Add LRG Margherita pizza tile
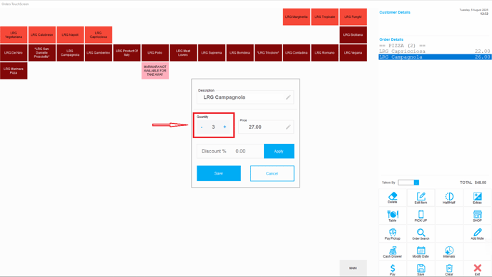This screenshot has height=277, width=492. 297,17
